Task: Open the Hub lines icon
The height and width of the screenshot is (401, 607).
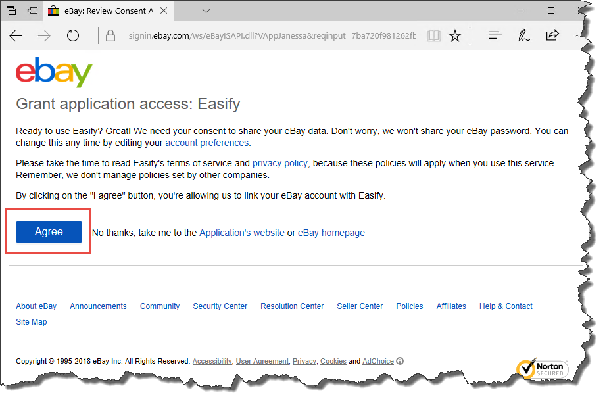Action: click(495, 35)
